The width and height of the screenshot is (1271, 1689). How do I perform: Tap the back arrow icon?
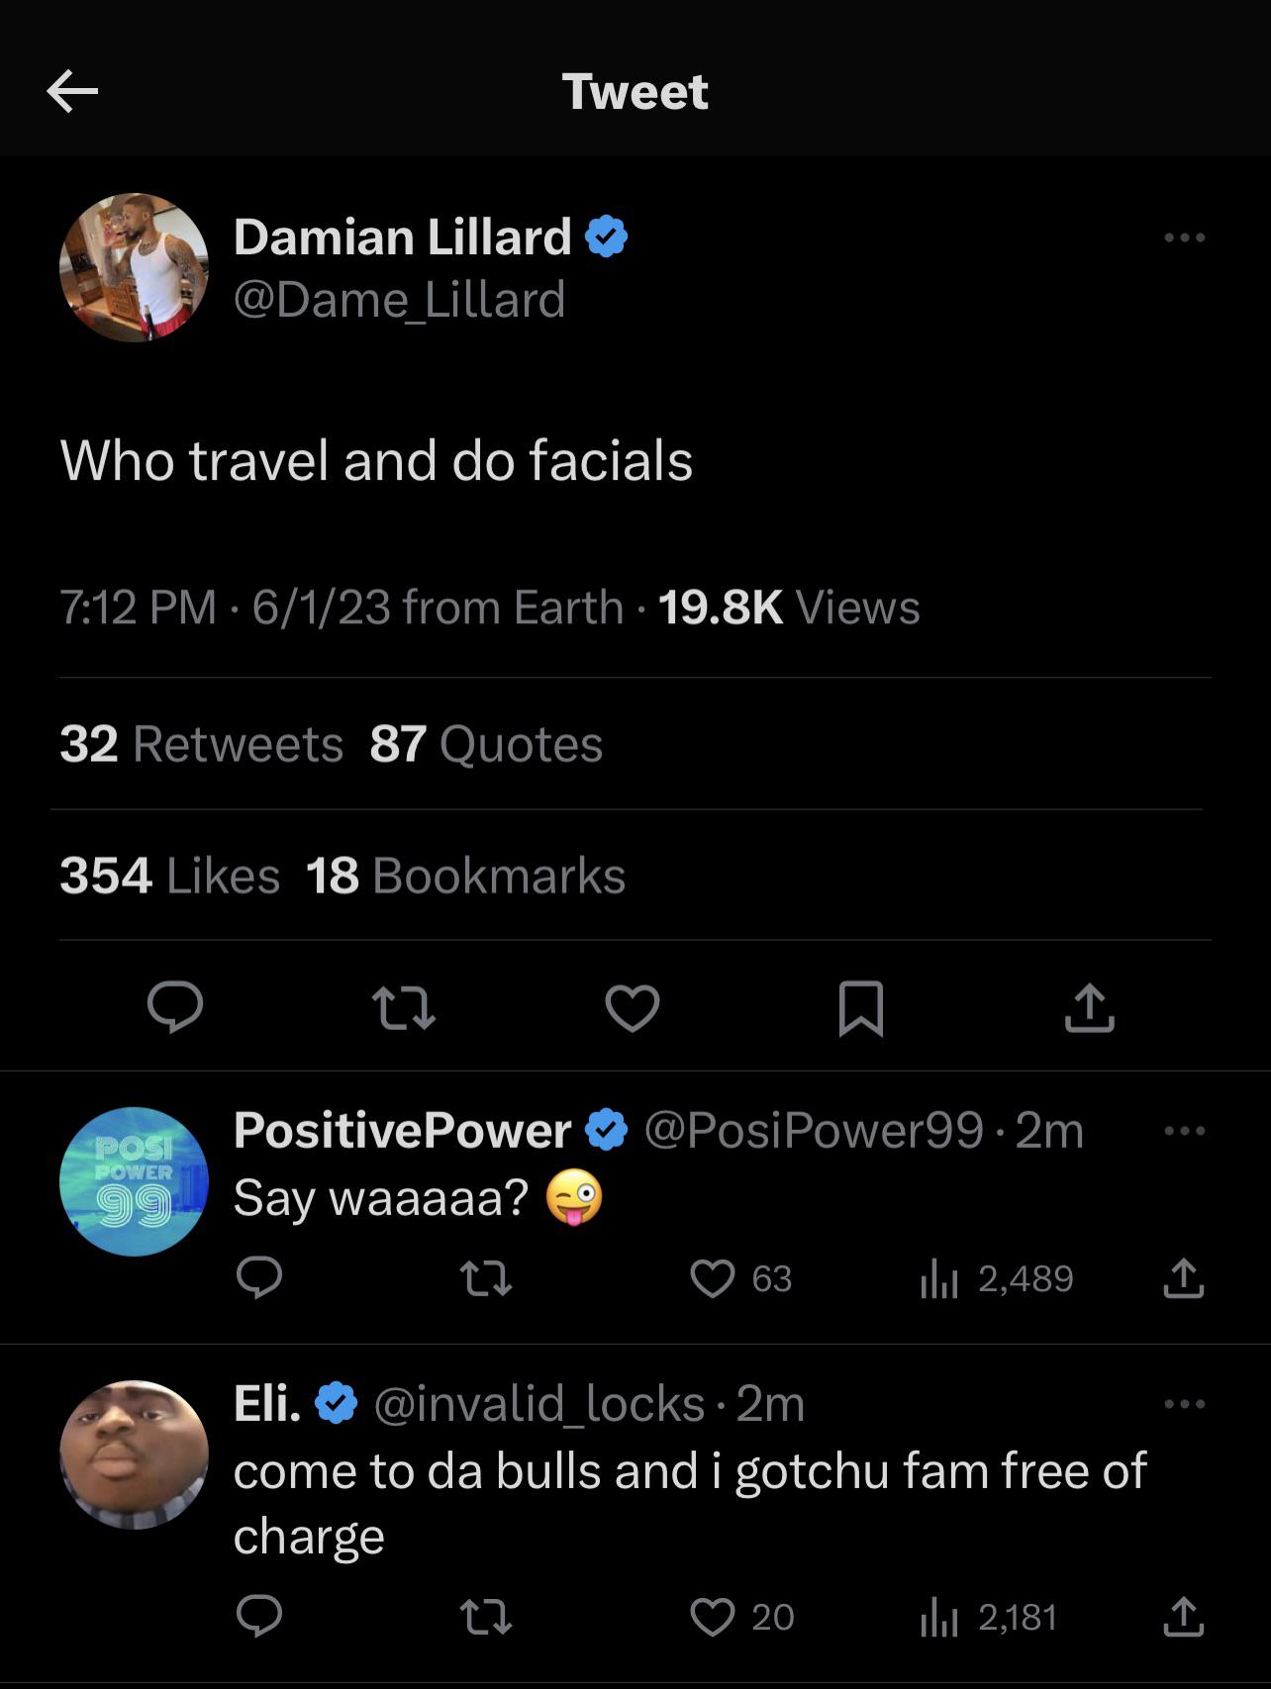pyautogui.click(x=72, y=92)
